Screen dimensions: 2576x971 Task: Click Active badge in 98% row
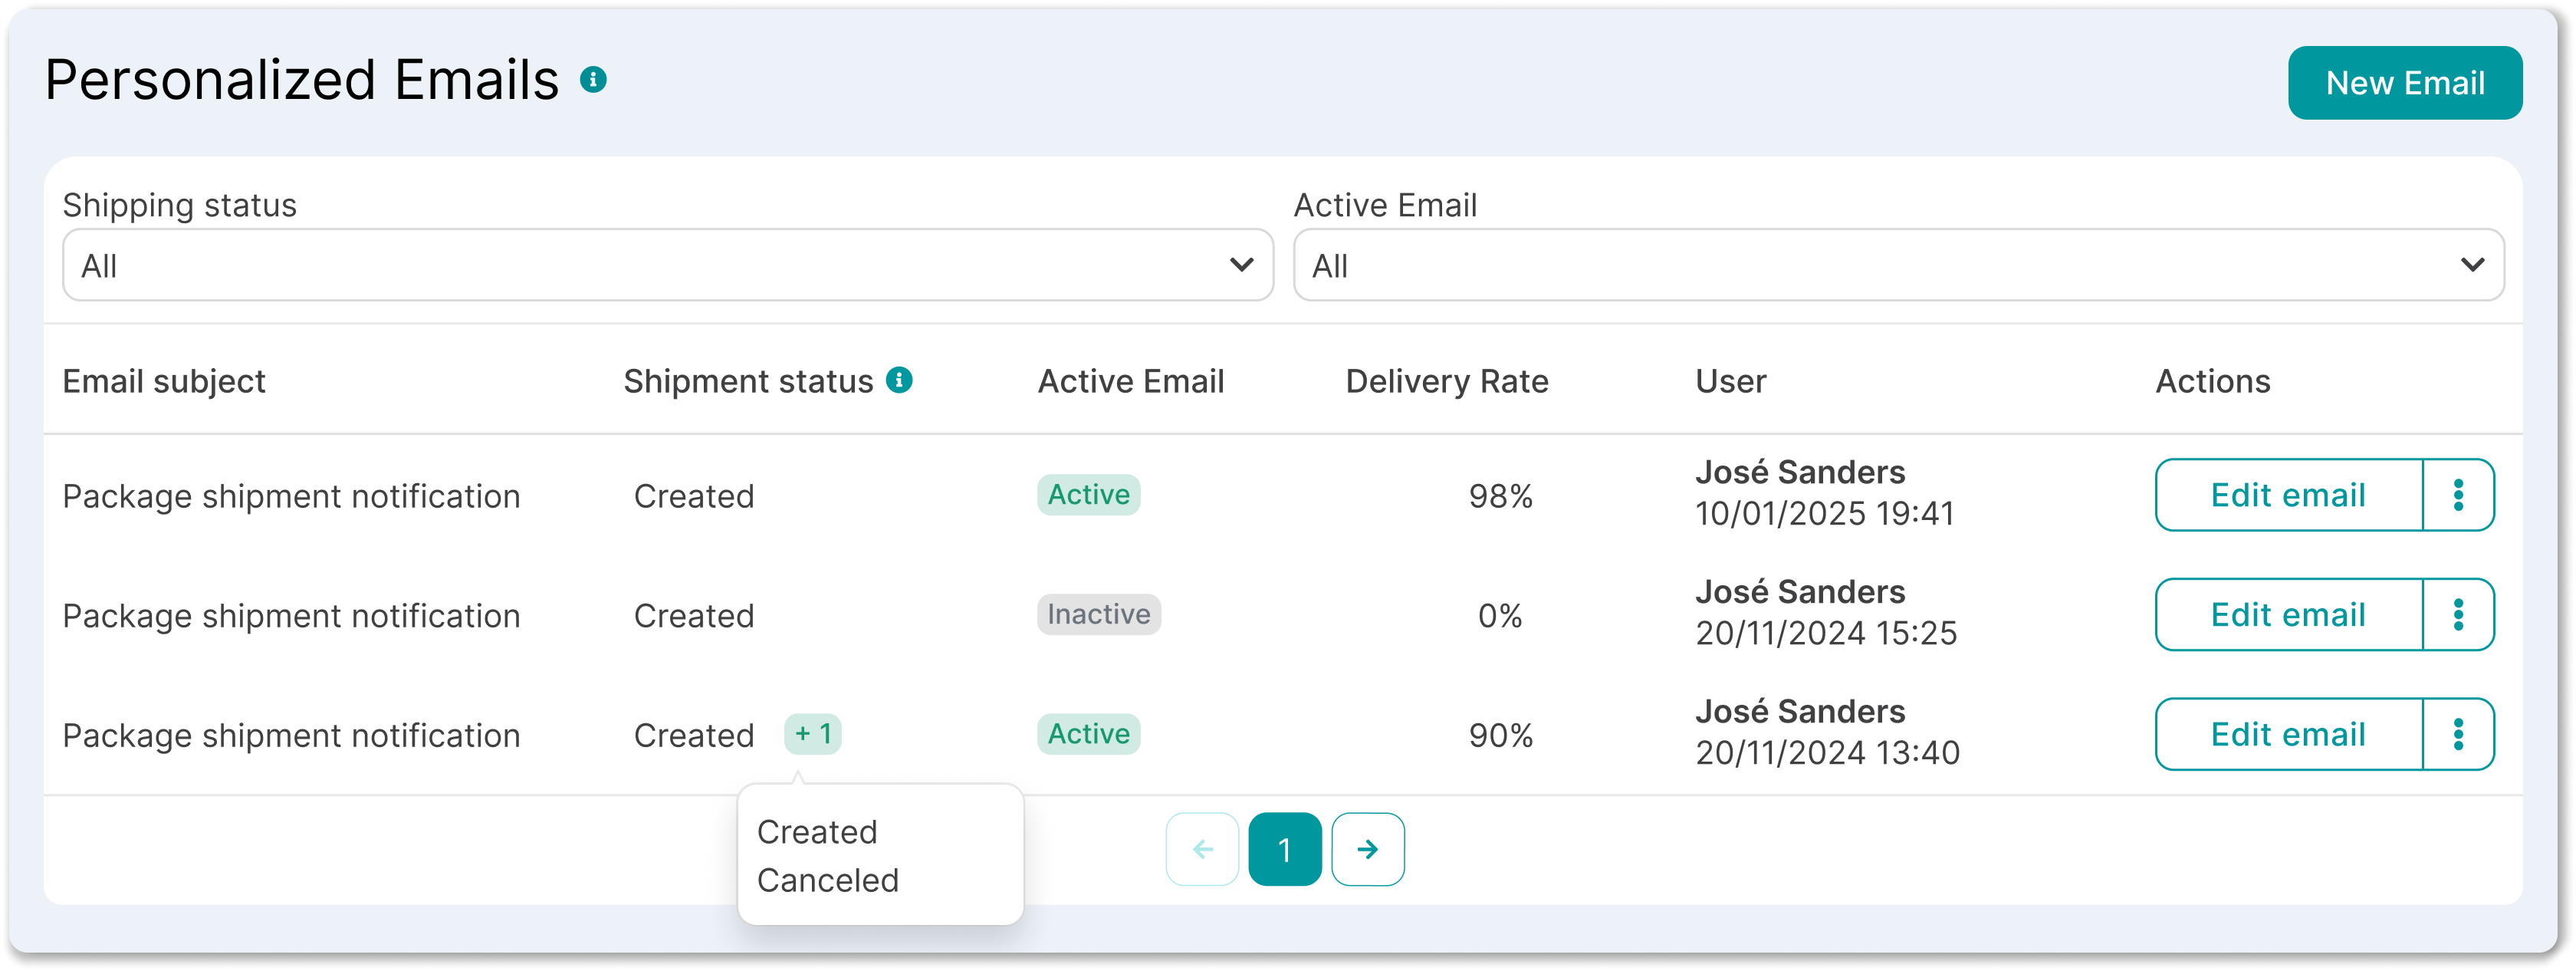tap(1088, 495)
